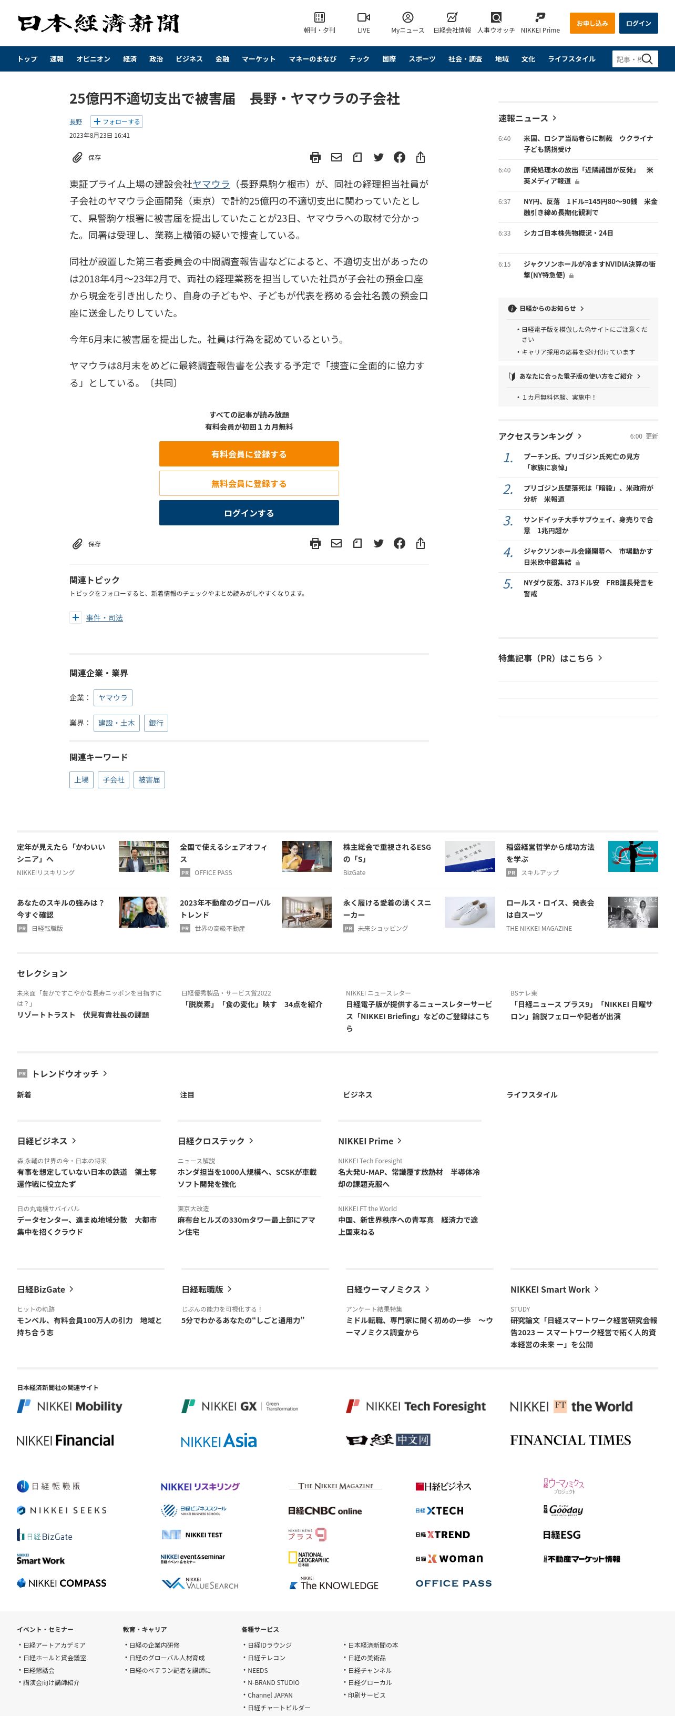Viewport: 675px width, 1716px height.
Task: Open the 長野 region link
Action: tap(76, 122)
